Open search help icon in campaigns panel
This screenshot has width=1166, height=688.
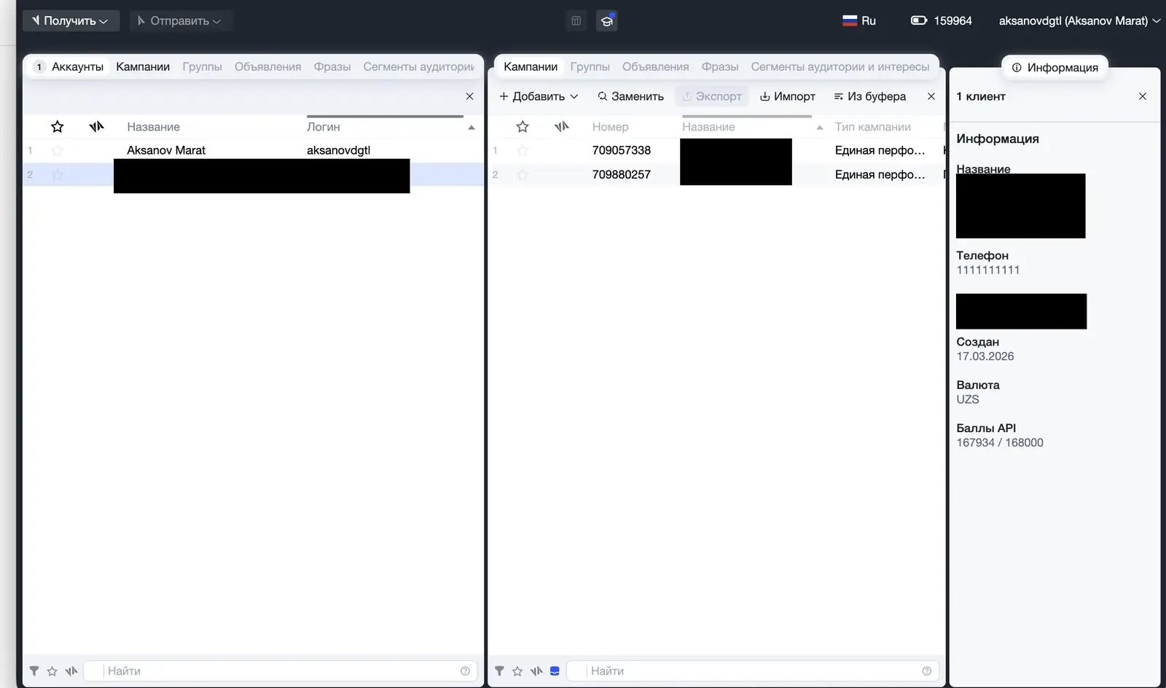pyautogui.click(x=926, y=671)
